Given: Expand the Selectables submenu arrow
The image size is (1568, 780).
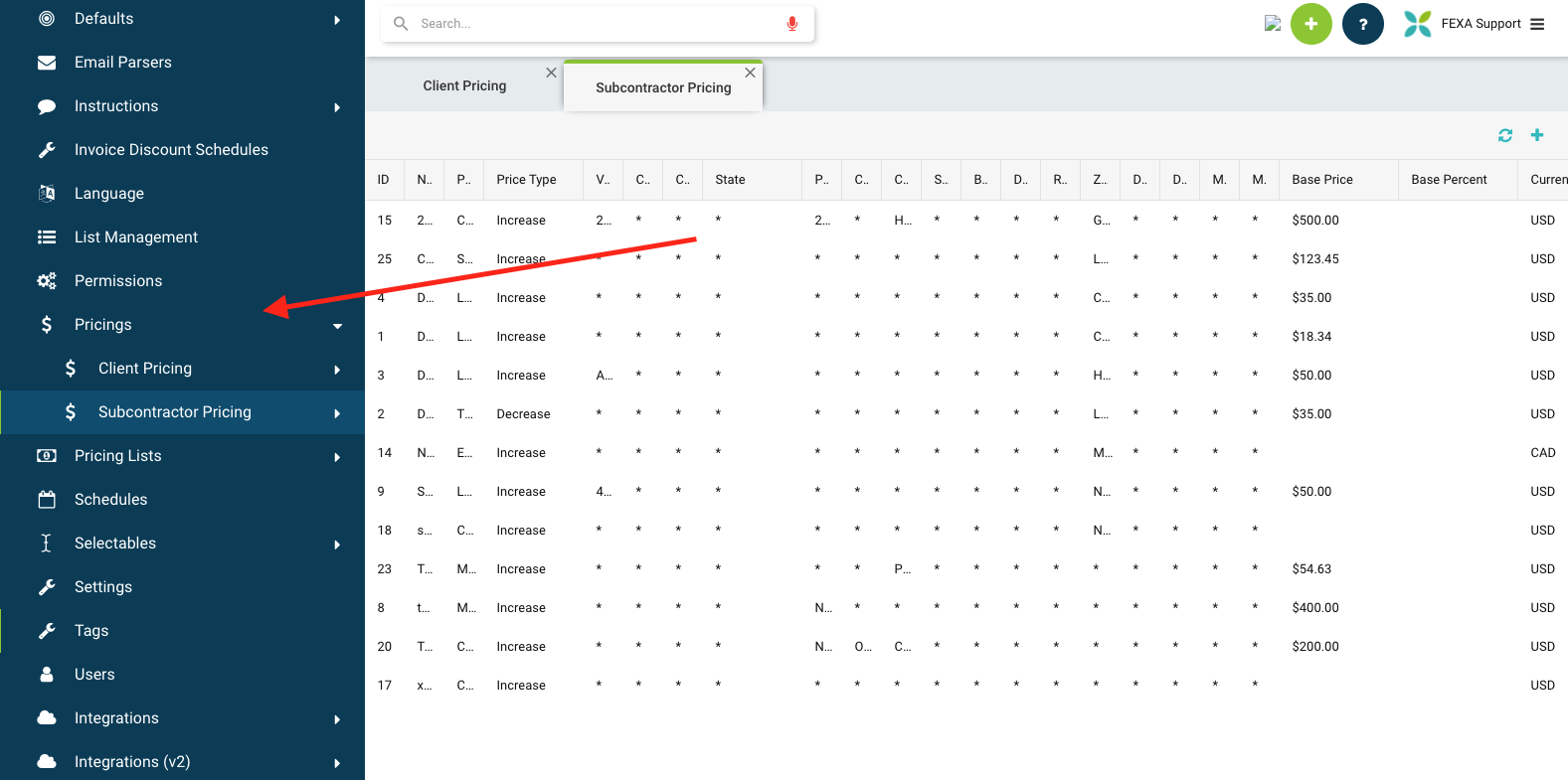Looking at the screenshot, I should point(337,545).
